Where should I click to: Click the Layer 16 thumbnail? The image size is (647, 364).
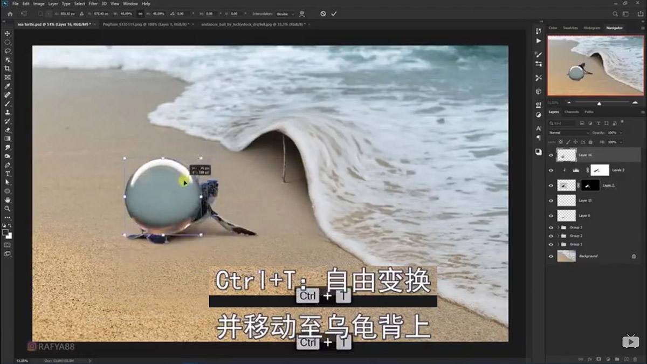pos(566,155)
